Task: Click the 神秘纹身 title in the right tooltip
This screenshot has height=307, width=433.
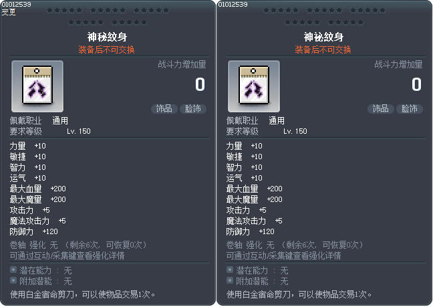Action: [323, 37]
